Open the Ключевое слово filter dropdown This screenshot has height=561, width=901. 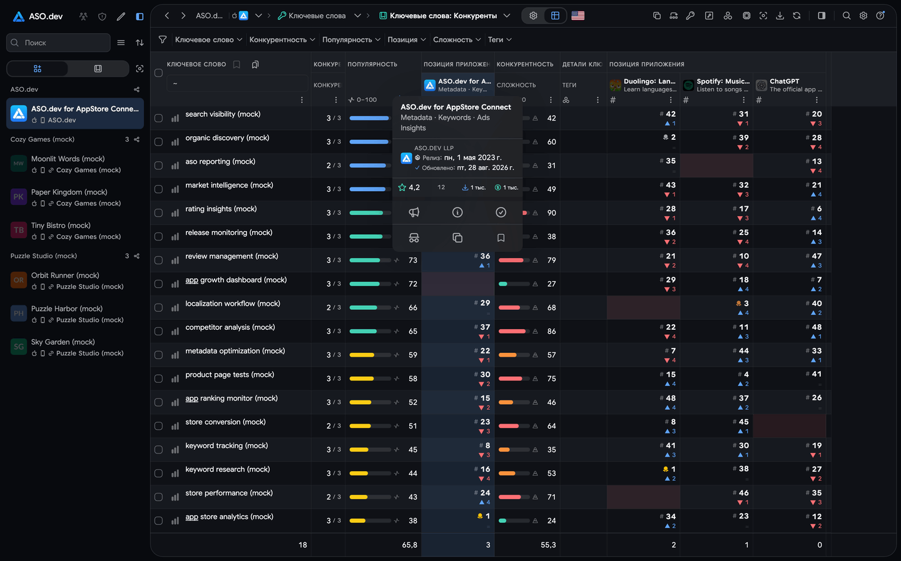208,39
